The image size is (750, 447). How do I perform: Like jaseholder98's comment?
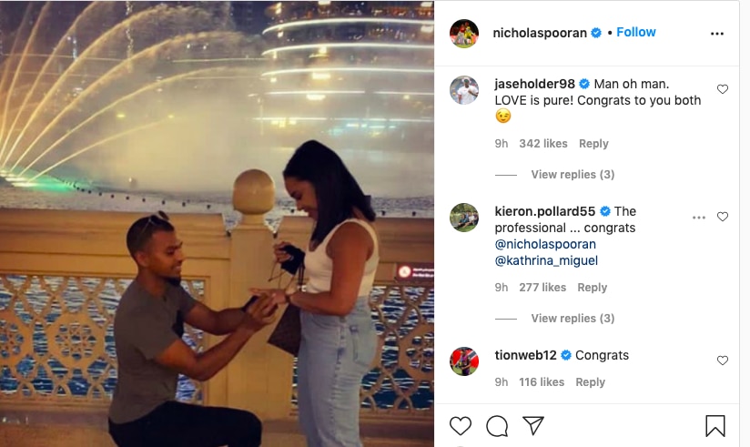click(x=723, y=89)
